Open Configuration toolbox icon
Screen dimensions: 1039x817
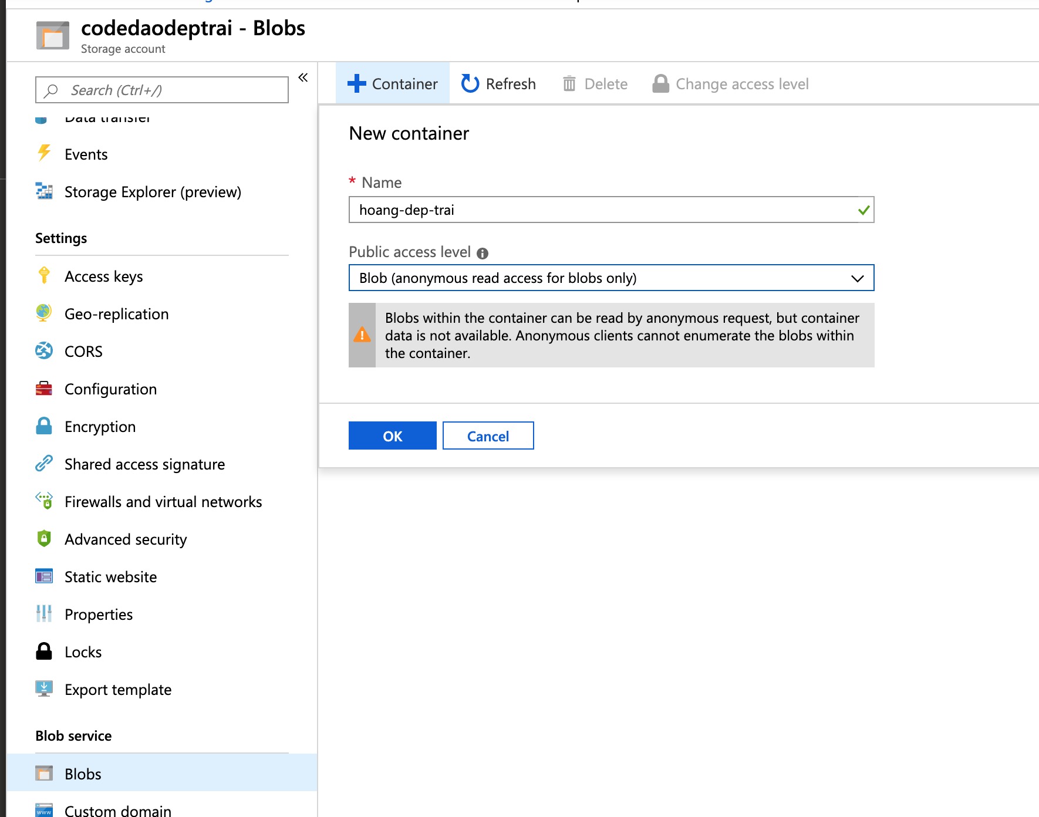tap(44, 389)
